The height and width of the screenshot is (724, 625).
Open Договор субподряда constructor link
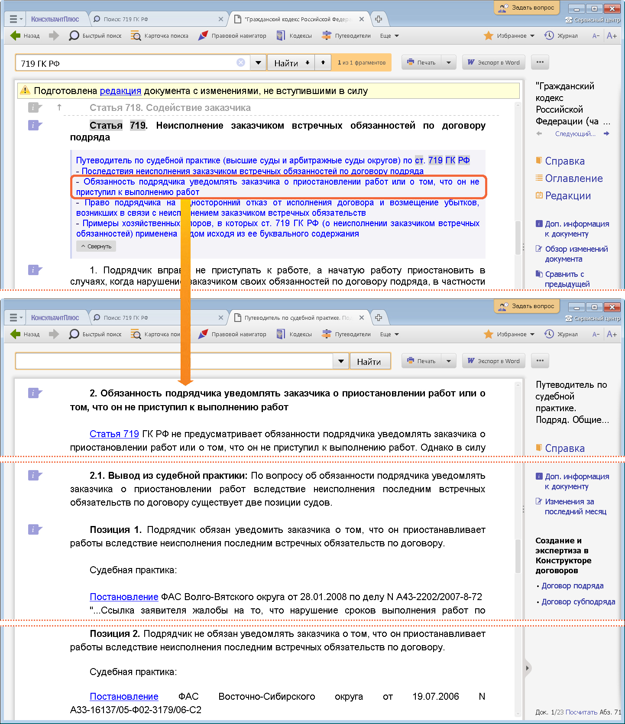tap(578, 602)
